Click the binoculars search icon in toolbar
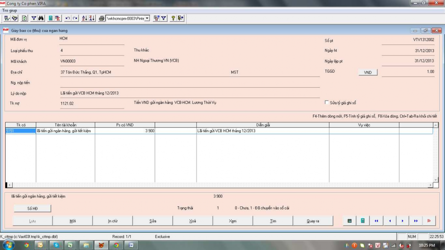This screenshot has width=445, height=250. coord(41,18)
